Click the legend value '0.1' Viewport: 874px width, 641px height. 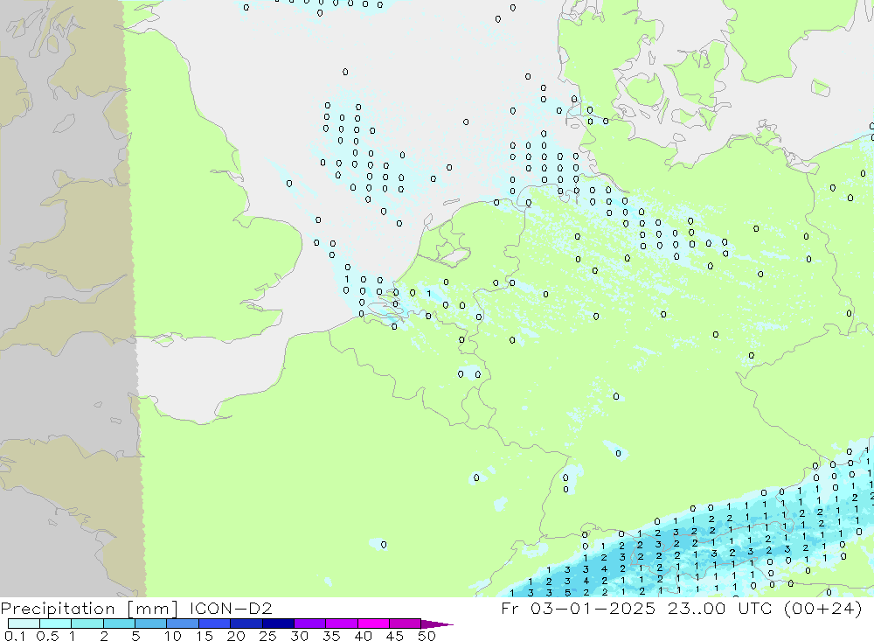coord(16,636)
